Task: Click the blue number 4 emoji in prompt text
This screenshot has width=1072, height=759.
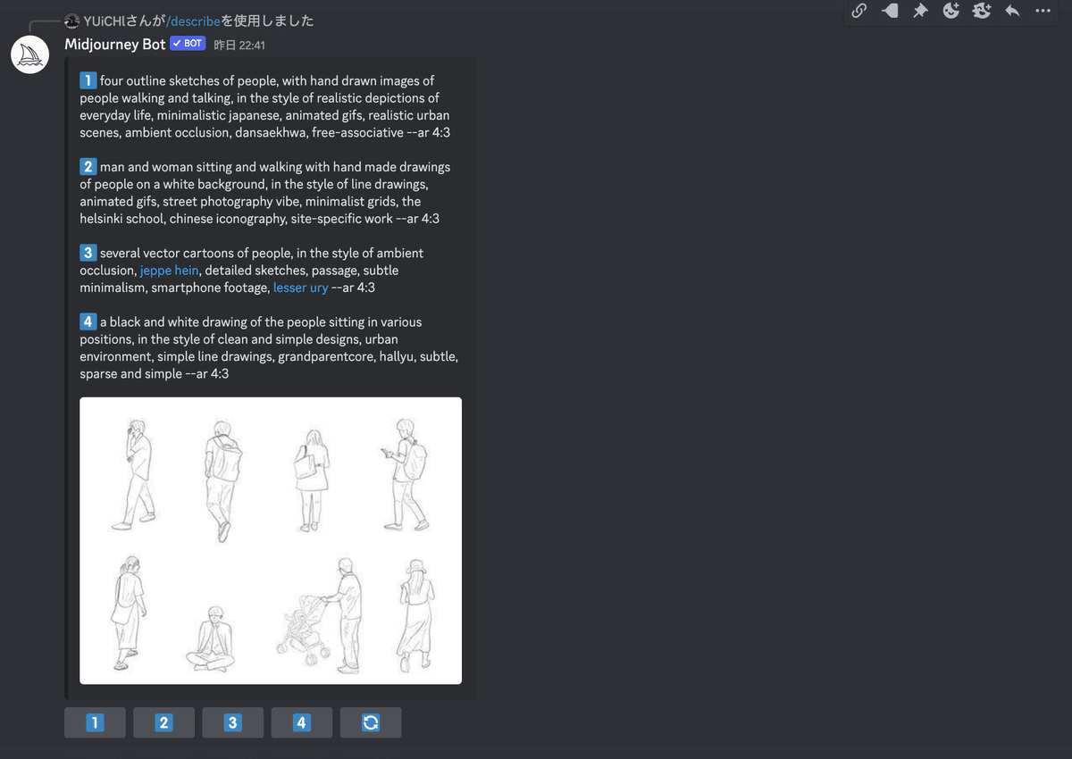Action: point(88,321)
